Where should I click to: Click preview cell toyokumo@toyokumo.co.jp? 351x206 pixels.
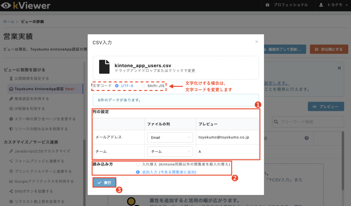pos(224,137)
